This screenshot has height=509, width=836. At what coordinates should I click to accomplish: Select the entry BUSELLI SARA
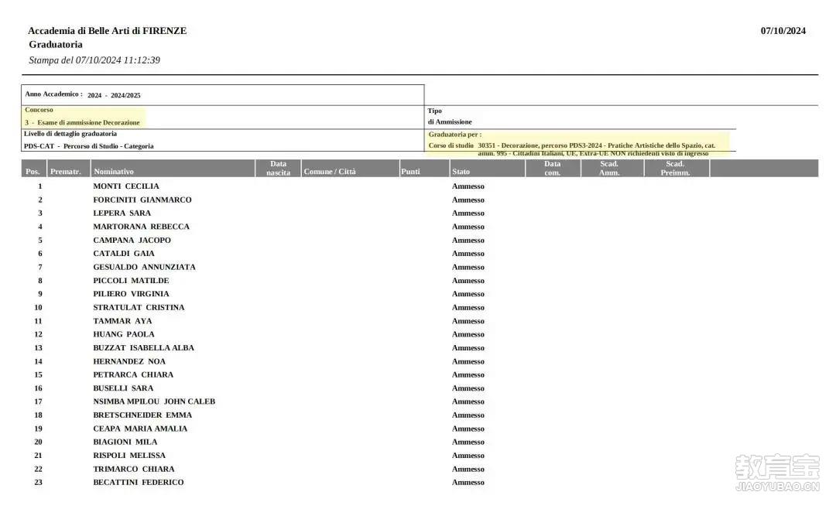(x=122, y=388)
